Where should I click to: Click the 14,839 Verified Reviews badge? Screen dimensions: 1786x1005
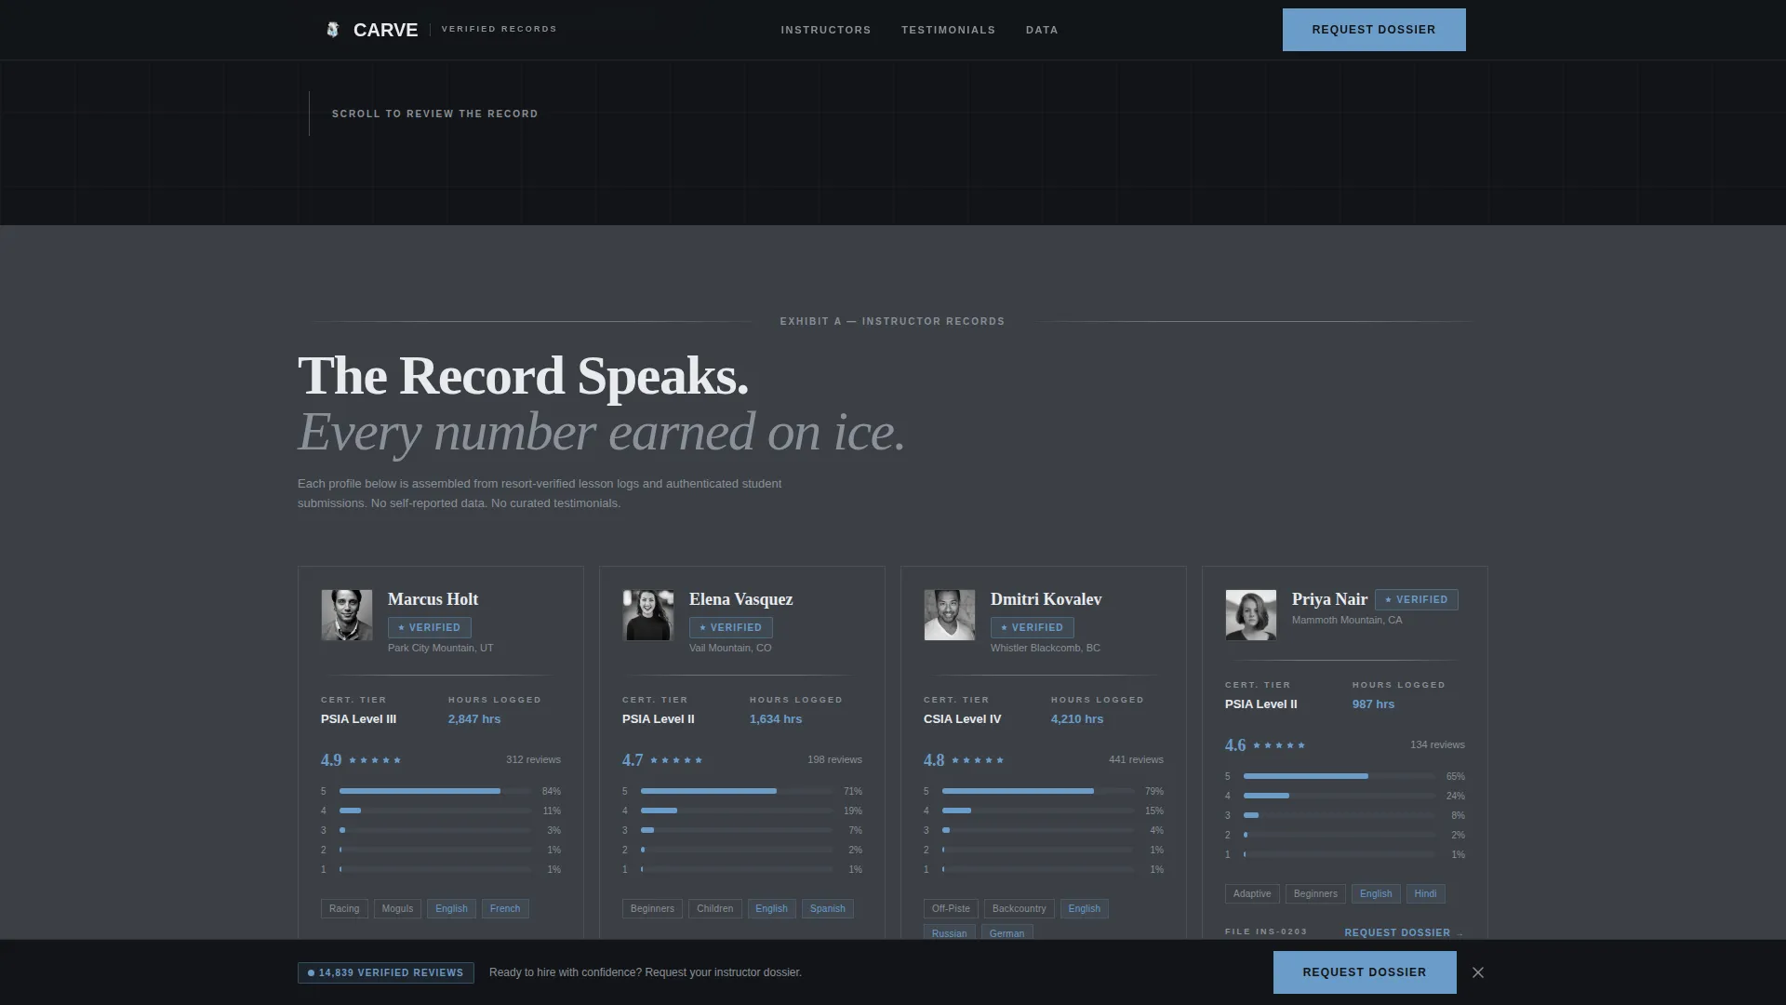point(386,972)
